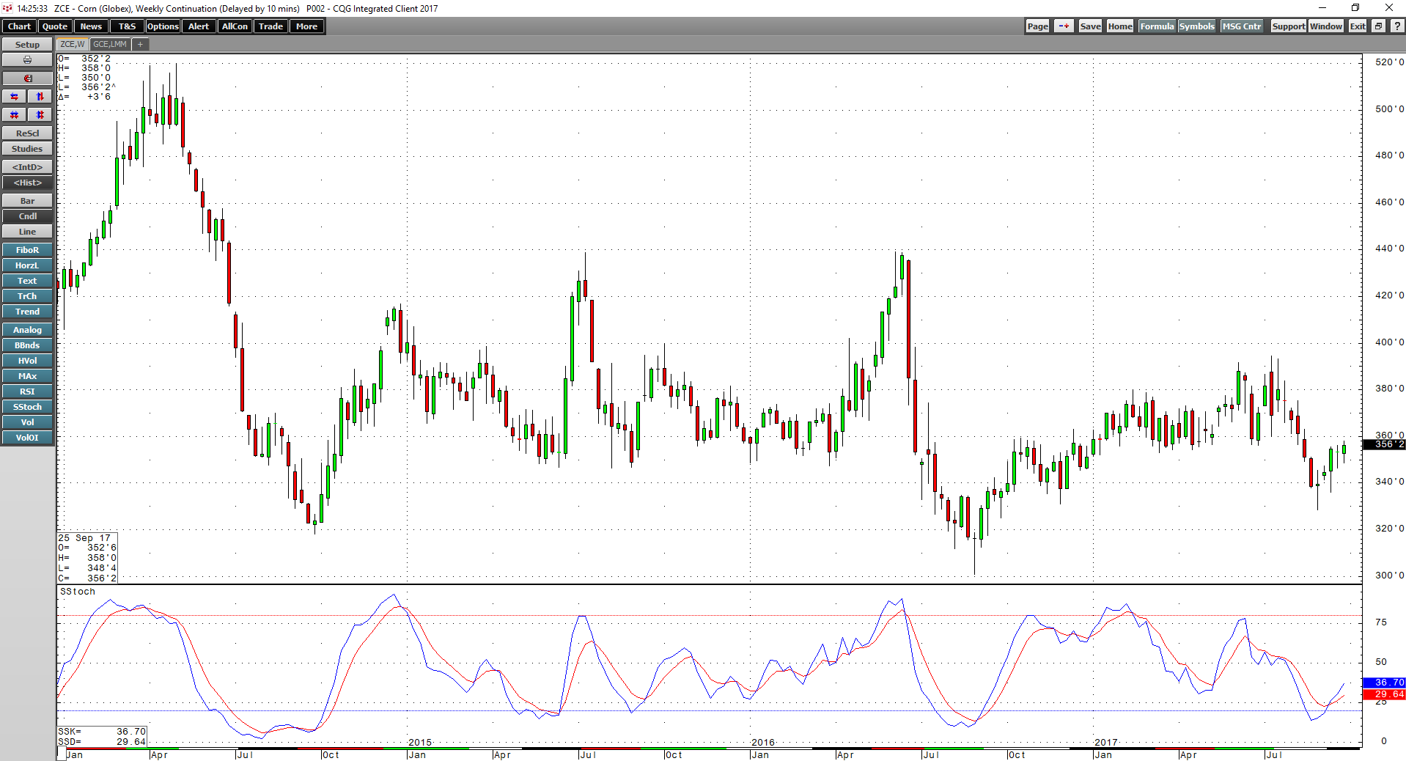Expand the More menu
Screen dimensions: 1406x761
pos(306,26)
